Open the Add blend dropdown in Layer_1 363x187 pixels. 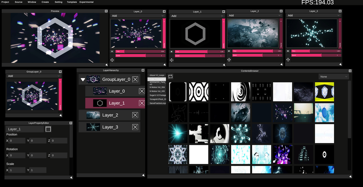pos(197,16)
